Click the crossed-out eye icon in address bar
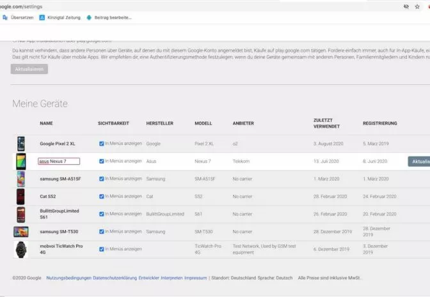The width and height of the screenshot is (430, 297). pos(406,6)
